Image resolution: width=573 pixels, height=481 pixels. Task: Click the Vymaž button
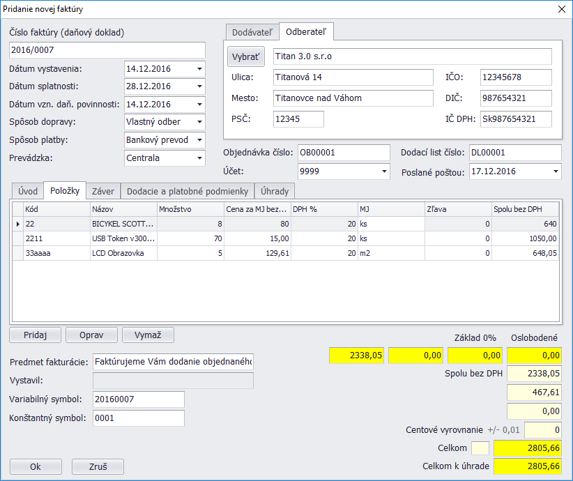pos(148,335)
